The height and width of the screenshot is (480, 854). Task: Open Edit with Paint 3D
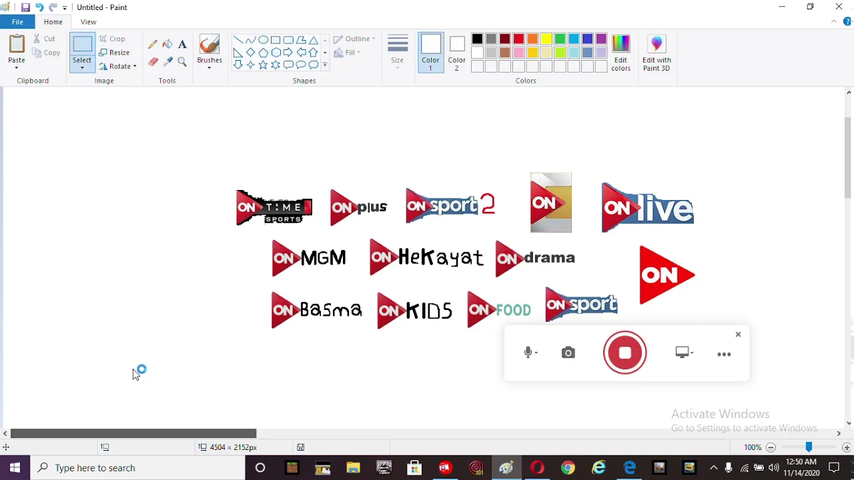click(657, 53)
